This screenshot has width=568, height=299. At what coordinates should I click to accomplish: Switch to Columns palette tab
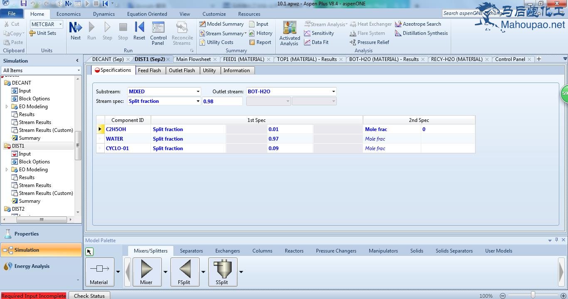tap(262, 251)
